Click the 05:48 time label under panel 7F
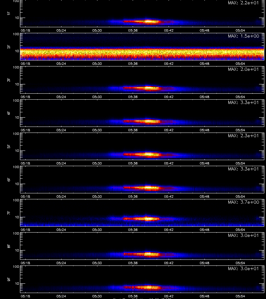Screen dimensions: 266x299 tap(204, 230)
